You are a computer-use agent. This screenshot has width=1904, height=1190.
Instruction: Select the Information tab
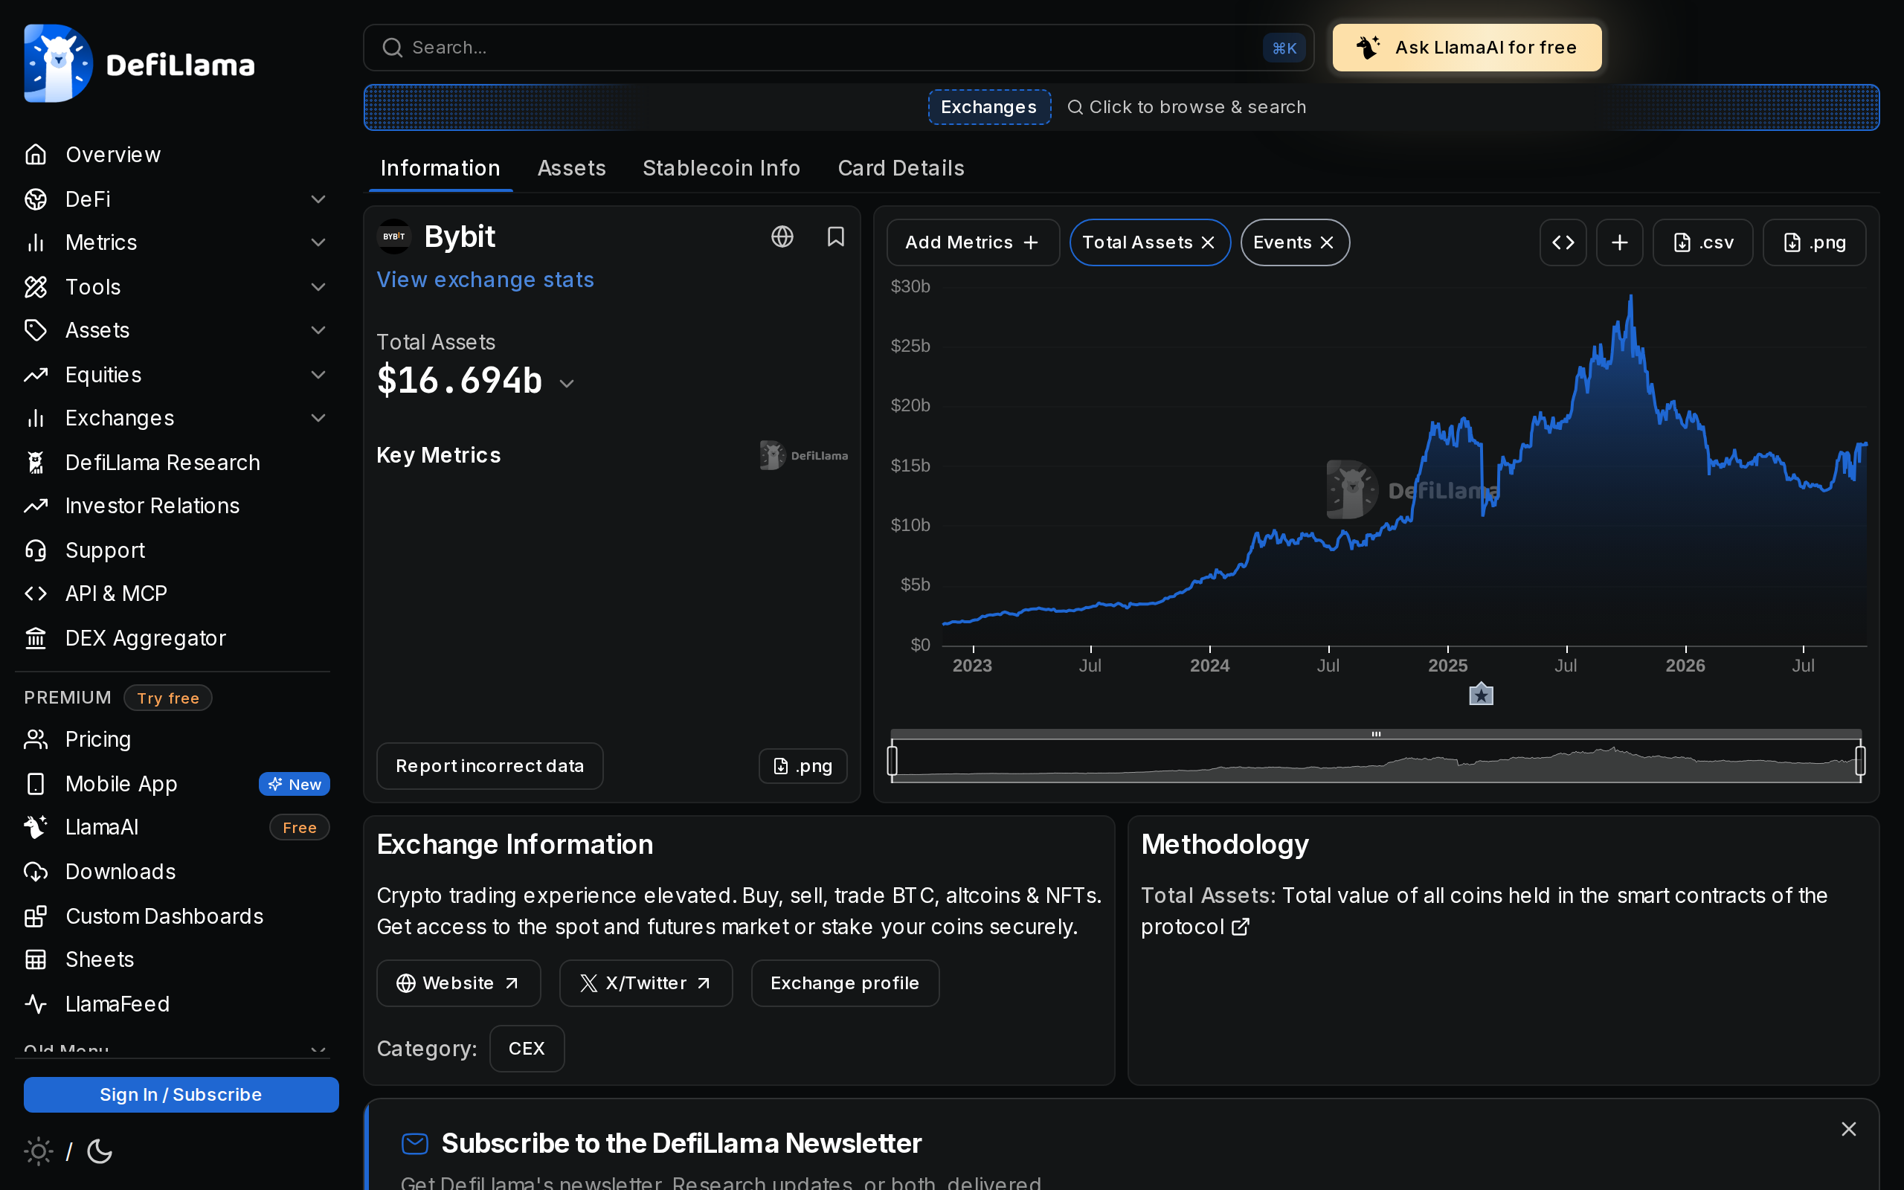point(440,168)
